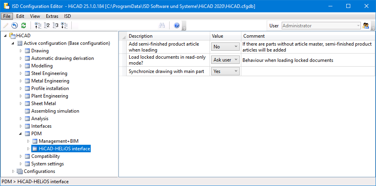This screenshot has height=186, width=376.
Task: Collapse the PDM tree node
Action: (x=21, y=134)
